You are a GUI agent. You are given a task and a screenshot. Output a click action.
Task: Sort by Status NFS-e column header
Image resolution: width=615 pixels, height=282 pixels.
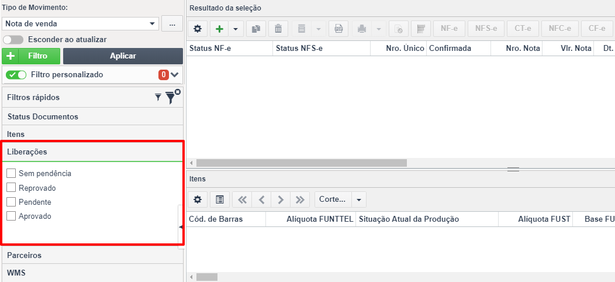[x=322, y=49]
